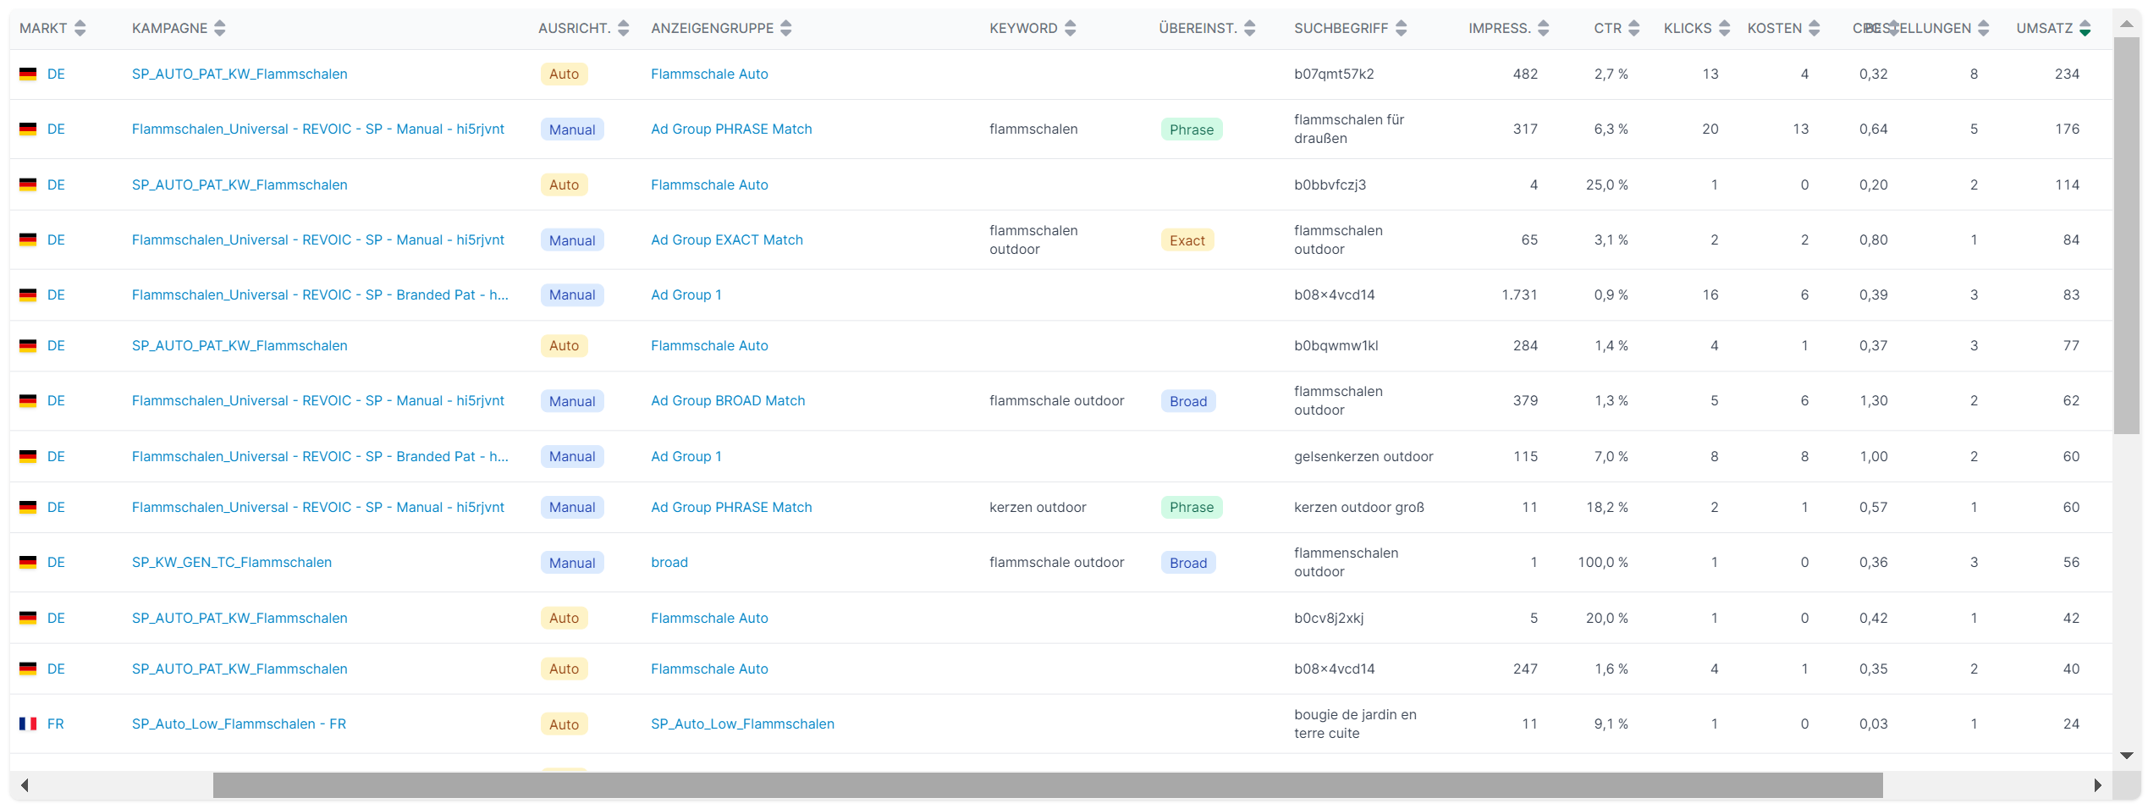Click Manual badge in gelsenkerzen outdoor row
The width and height of the screenshot is (2148, 809).
pyautogui.click(x=572, y=456)
